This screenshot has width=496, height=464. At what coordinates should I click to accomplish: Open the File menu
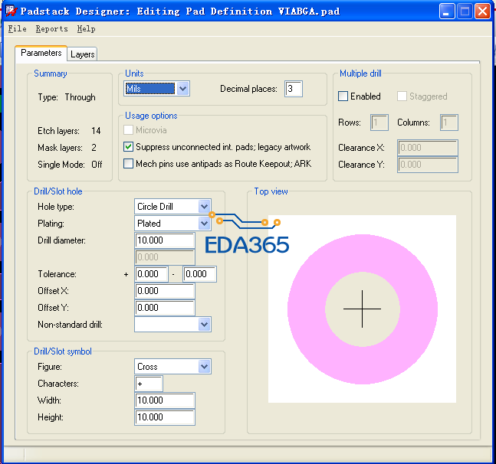(x=17, y=29)
